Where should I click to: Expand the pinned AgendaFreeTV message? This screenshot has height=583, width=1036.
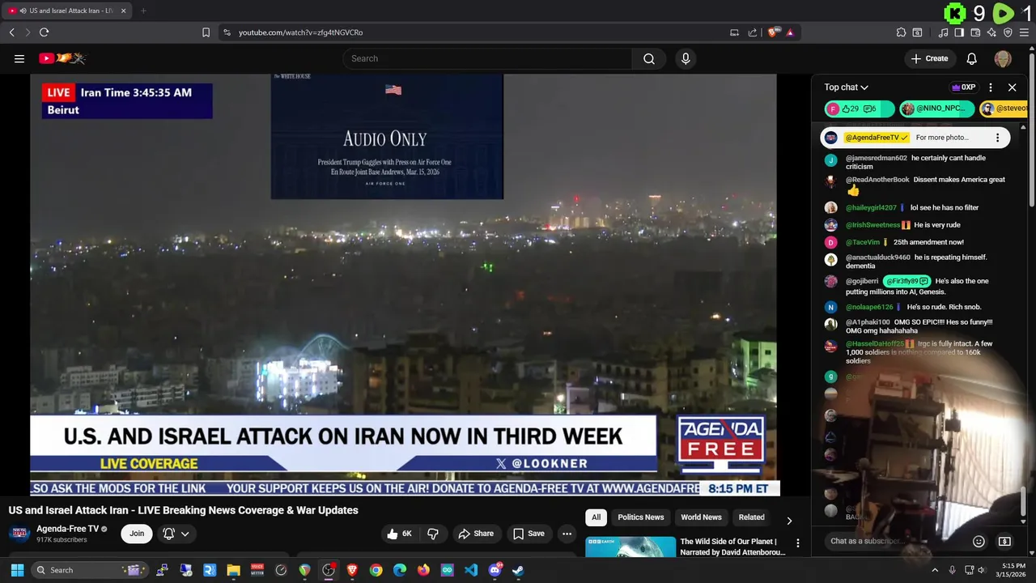(915, 138)
